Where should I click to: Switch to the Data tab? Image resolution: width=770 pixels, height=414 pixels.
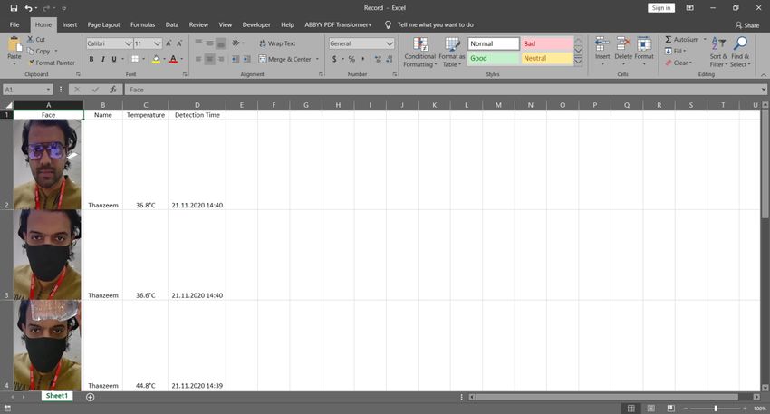172,24
